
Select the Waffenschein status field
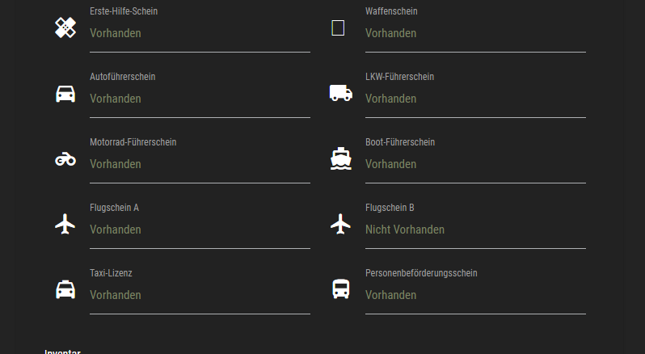475,34
